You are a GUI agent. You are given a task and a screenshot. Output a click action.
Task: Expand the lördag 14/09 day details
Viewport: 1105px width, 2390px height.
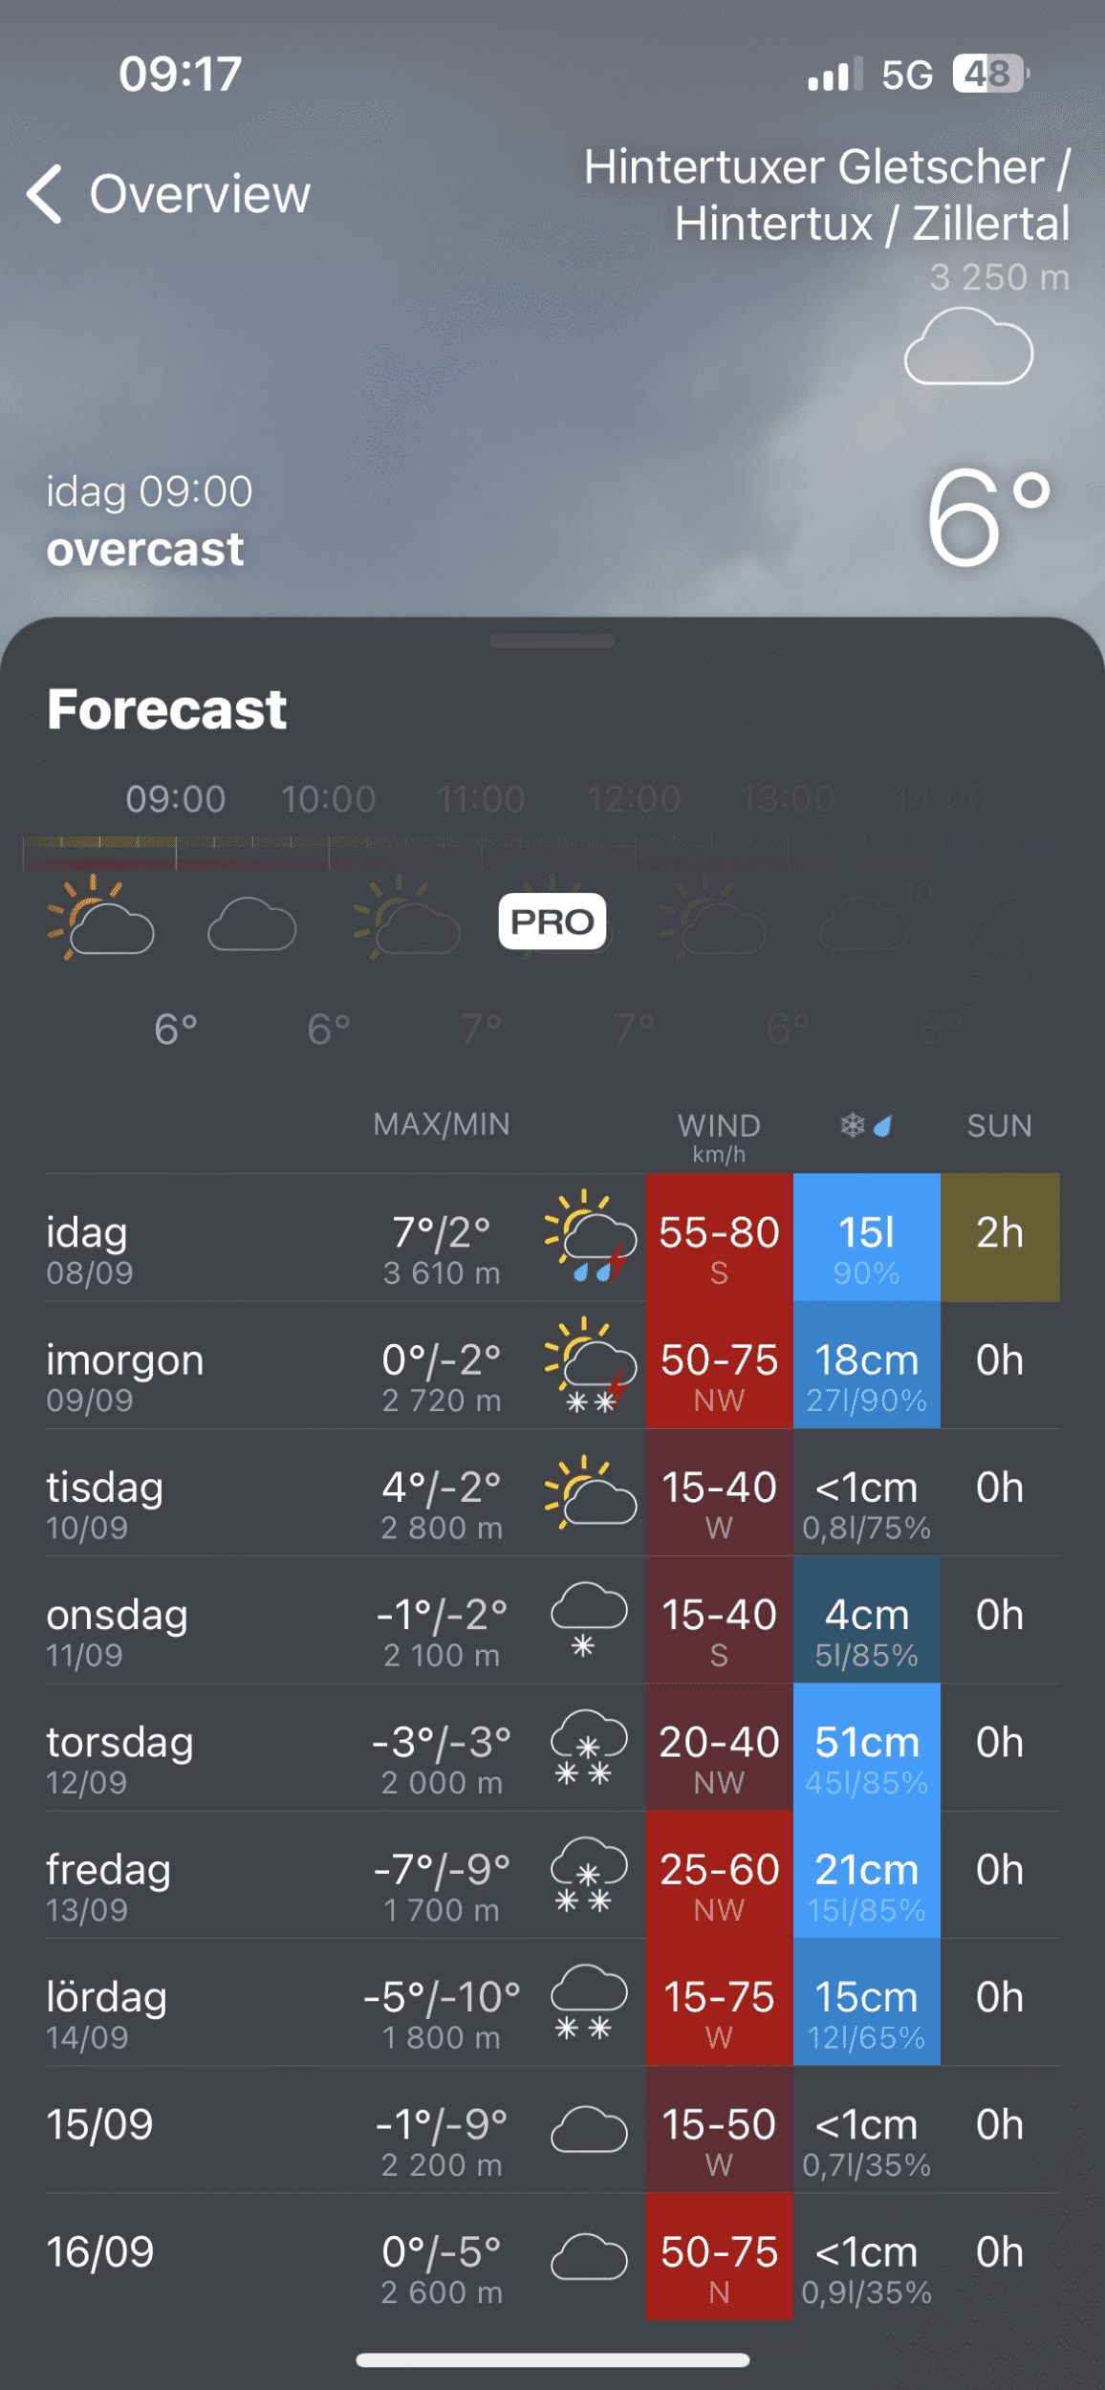tap(287, 2002)
